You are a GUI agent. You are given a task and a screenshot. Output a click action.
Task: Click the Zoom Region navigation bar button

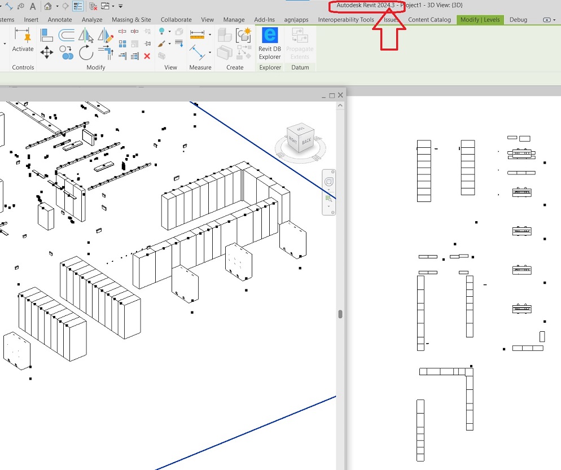click(x=328, y=199)
